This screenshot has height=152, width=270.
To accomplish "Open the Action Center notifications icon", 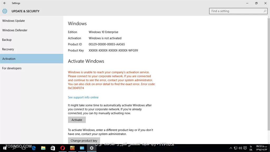I will click(245, 148).
